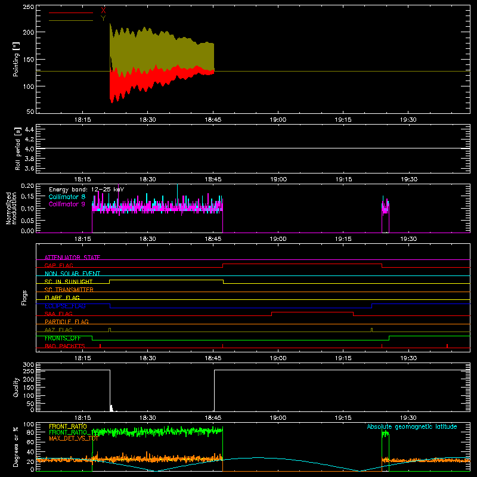Viewport: 477px width, 477px height.
Task: Click the Quality axis title
Action: 16,387
